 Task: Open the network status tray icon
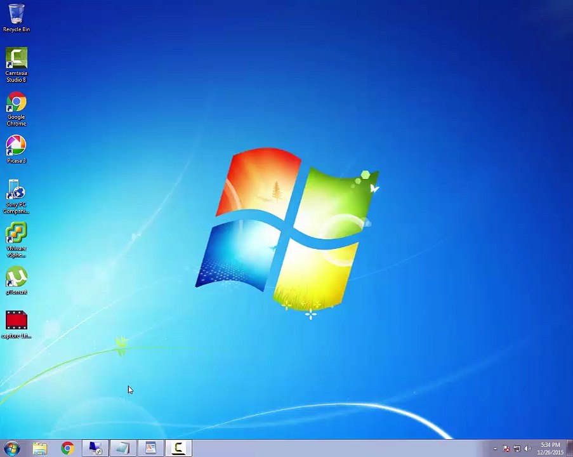517,449
